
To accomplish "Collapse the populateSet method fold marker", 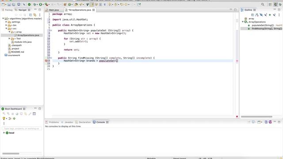I will pyautogui.click(x=51, y=30).
